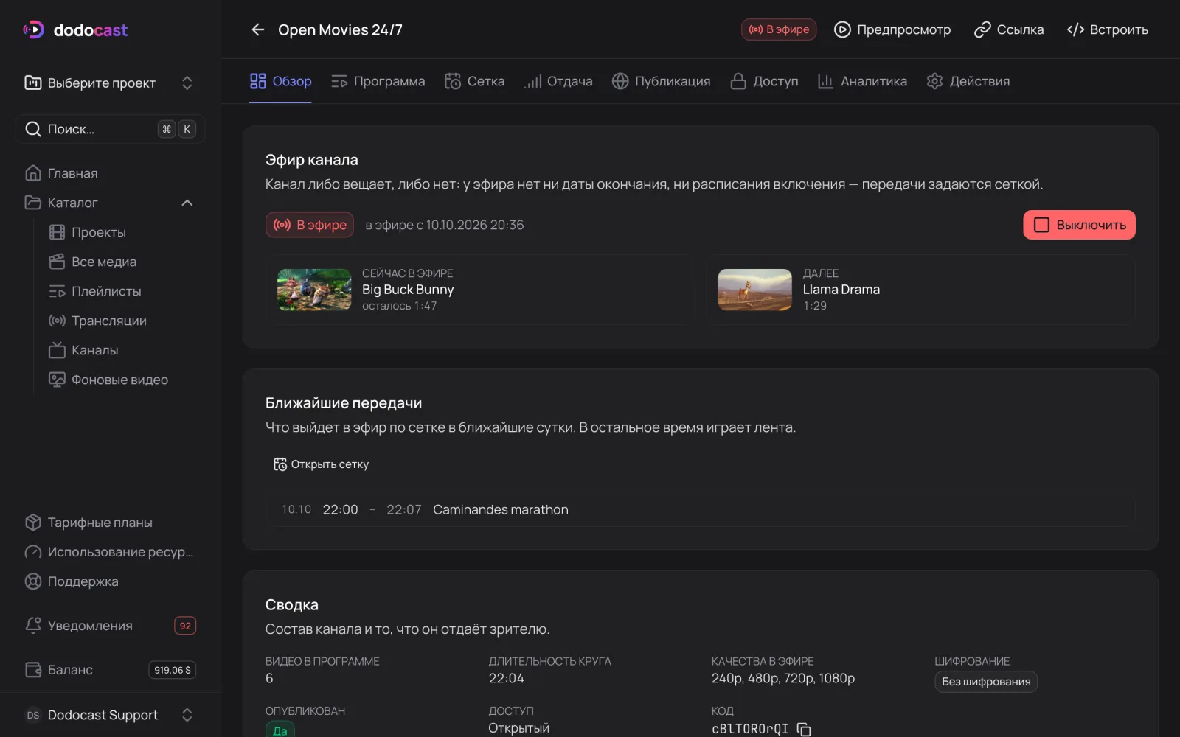Click the dodocast logo icon

(34, 29)
